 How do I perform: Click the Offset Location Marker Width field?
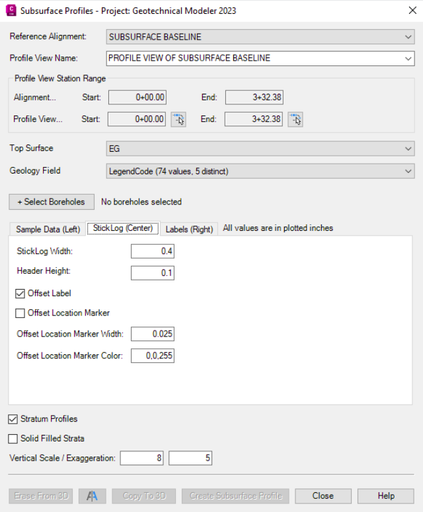153,334
